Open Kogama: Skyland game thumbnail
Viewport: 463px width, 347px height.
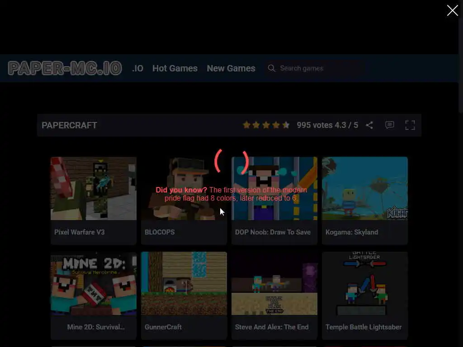(x=365, y=188)
